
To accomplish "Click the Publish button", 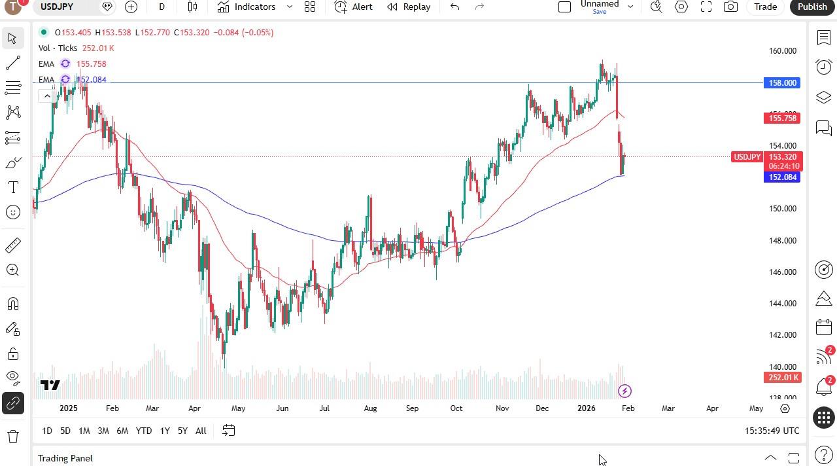I will pos(811,7).
